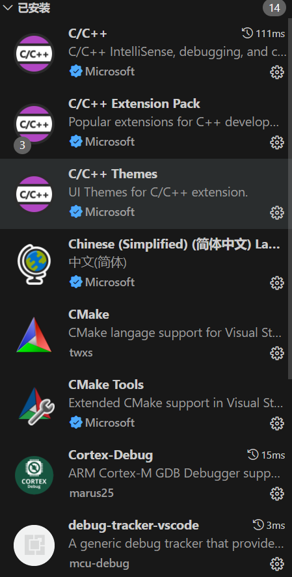The image size is (292, 577).
Task: Click the Extension Pack badge showing 3
Action: click(x=22, y=145)
